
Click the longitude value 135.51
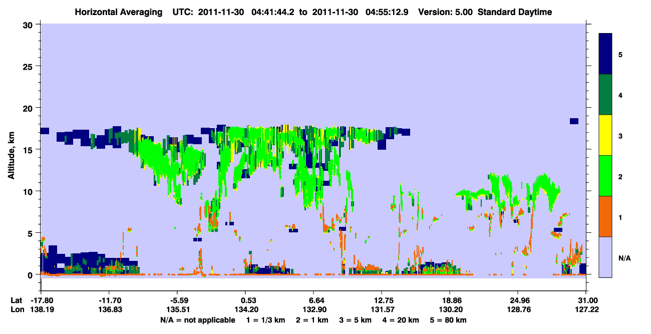pyautogui.click(x=179, y=310)
